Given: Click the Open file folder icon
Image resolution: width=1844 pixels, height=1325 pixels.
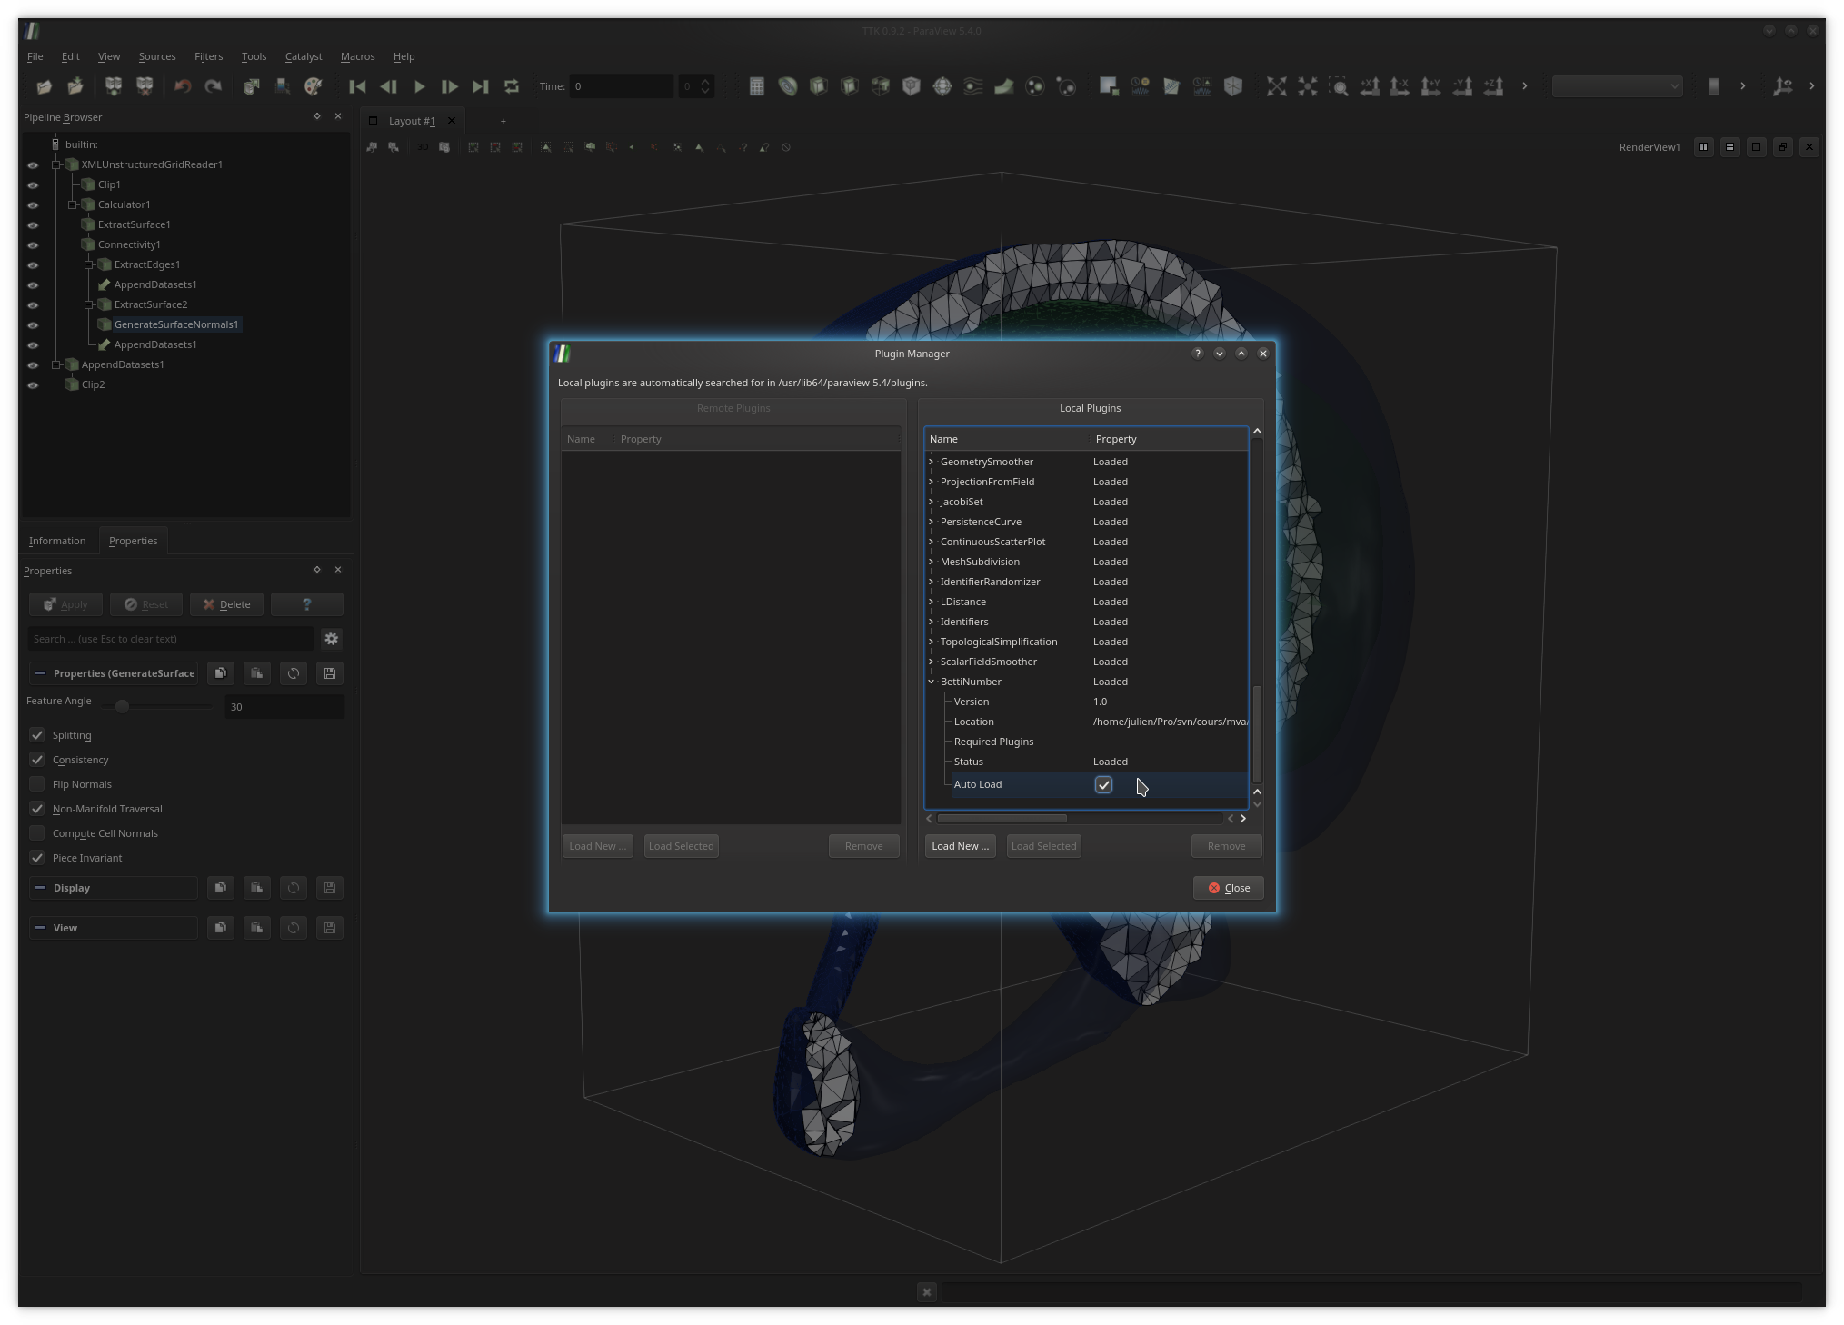Looking at the screenshot, I should (44, 86).
